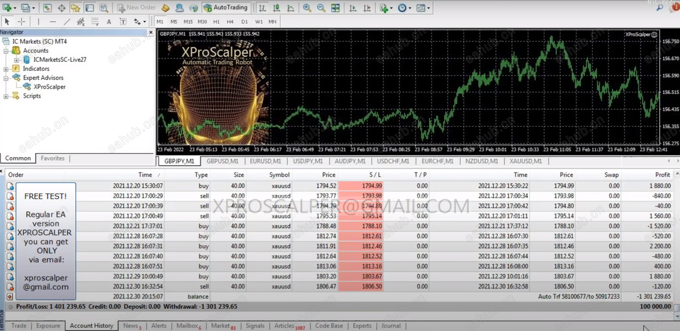
Task: Open the Templates dropdown arrow
Action: point(428,8)
